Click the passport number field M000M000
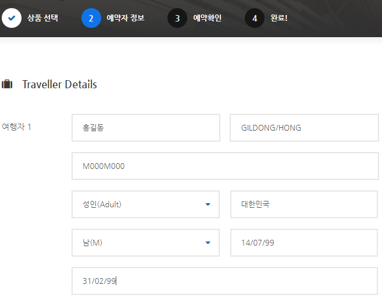 pyautogui.click(x=225, y=166)
